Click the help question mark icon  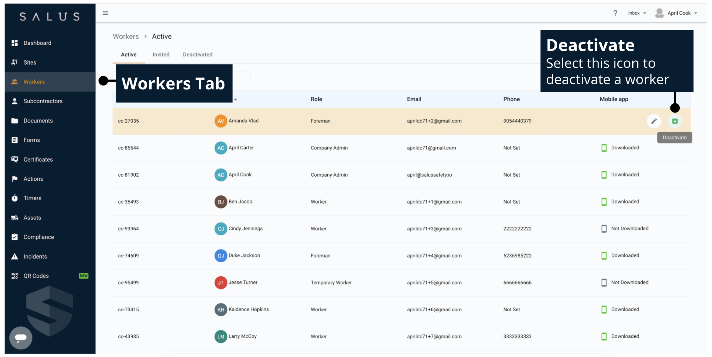click(x=615, y=13)
